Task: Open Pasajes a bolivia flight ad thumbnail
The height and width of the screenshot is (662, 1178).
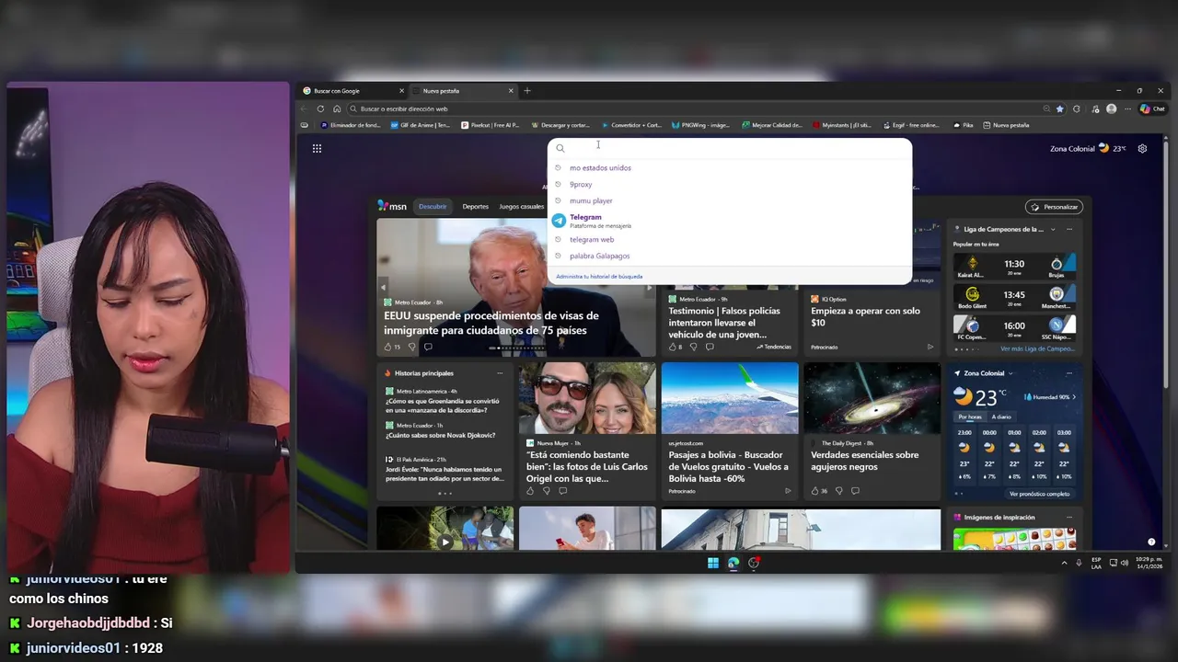Action: pos(730,398)
